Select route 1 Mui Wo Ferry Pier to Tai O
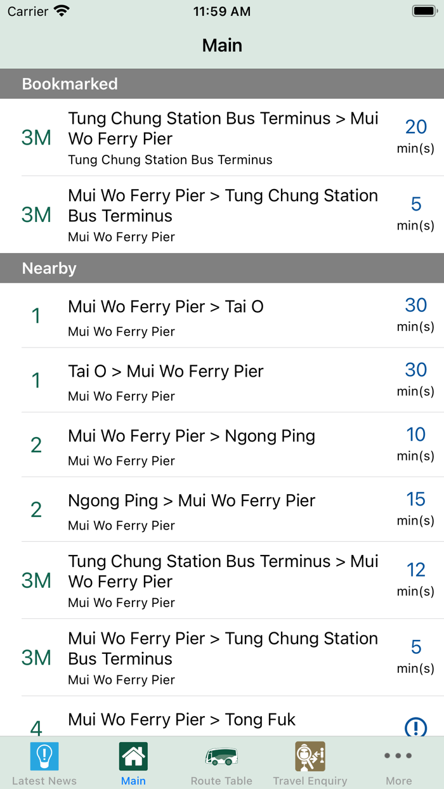This screenshot has width=444, height=789. (222, 316)
